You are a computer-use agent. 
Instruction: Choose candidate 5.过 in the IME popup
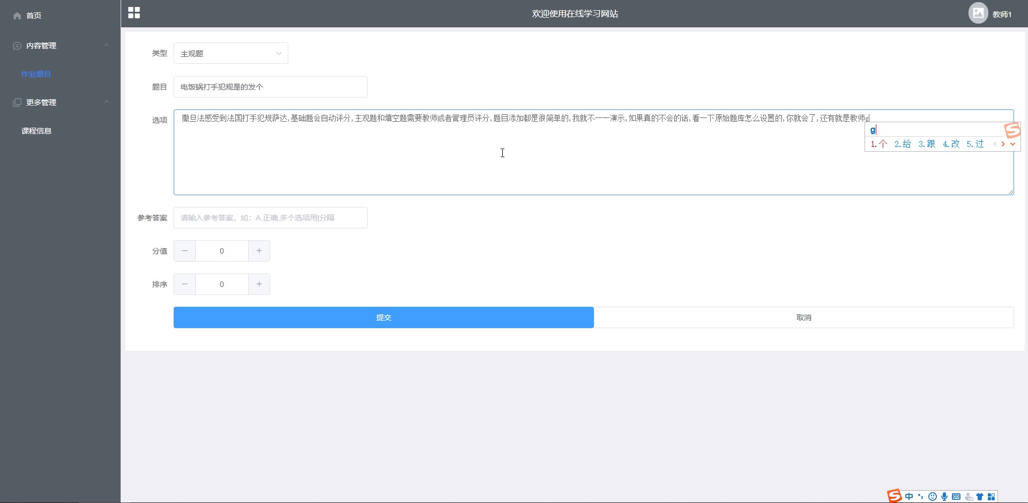pos(975,144)
